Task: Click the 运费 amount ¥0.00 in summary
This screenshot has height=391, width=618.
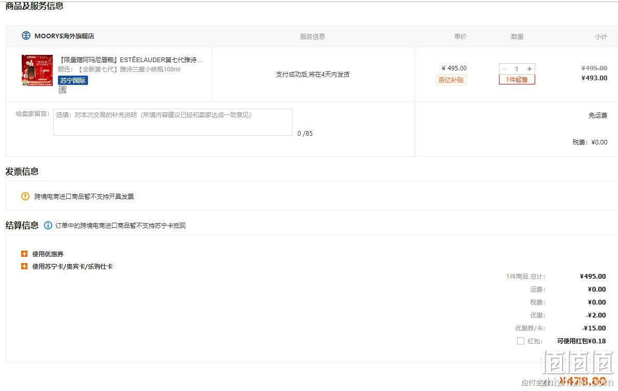Action: pyautogui.click(x=597, y=289)
